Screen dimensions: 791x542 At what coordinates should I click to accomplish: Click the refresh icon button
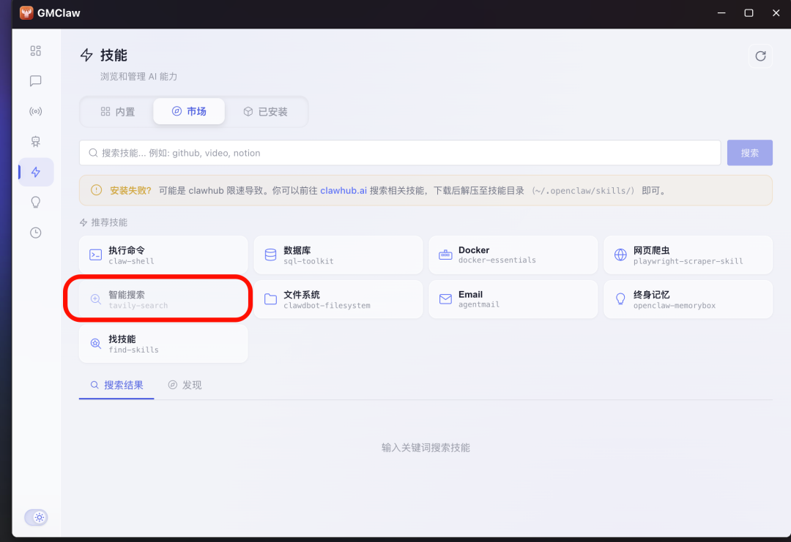[760, 56]
